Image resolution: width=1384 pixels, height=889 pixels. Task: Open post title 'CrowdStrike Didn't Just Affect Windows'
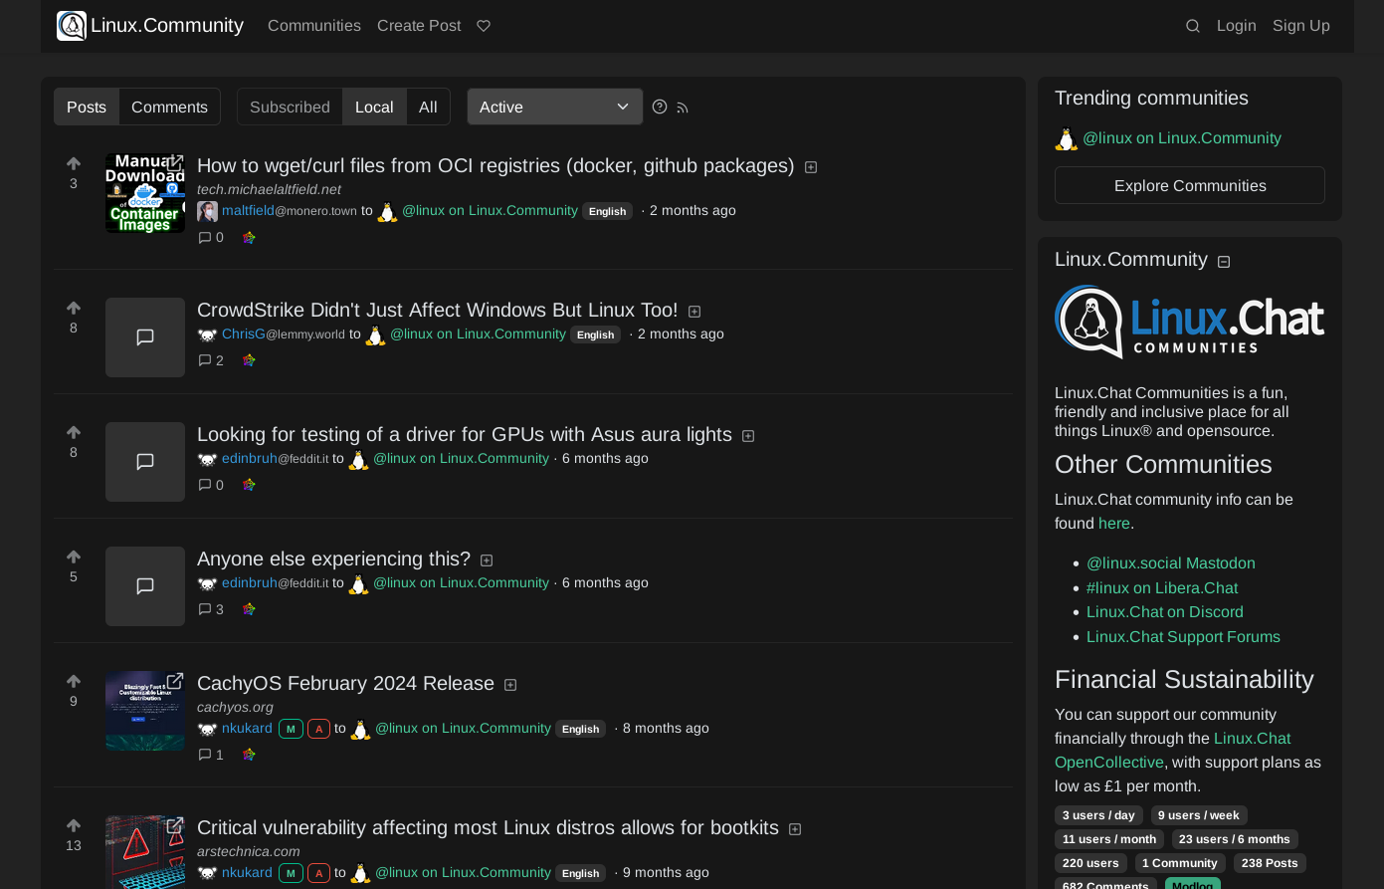coord(438,310)
